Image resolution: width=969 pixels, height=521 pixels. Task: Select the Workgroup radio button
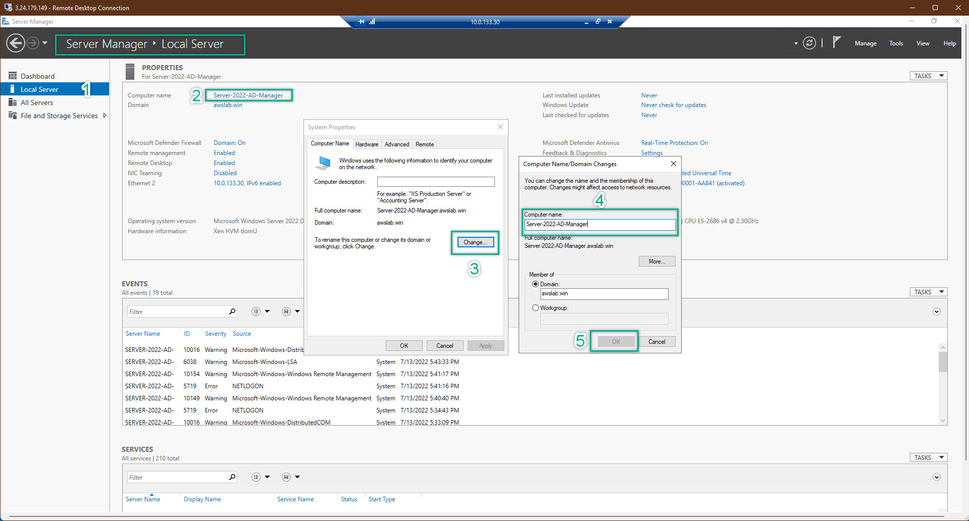coord(535,308)
